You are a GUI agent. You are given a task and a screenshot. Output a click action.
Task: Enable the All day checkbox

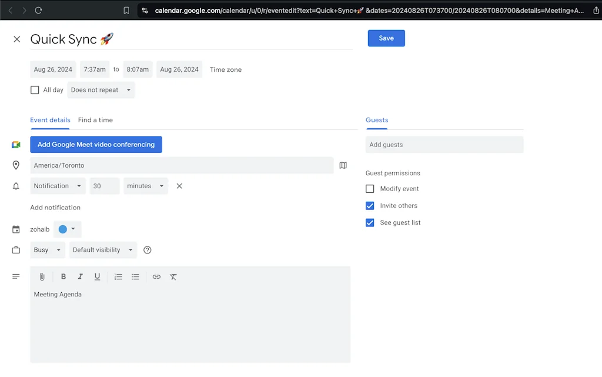coord(35,89)
